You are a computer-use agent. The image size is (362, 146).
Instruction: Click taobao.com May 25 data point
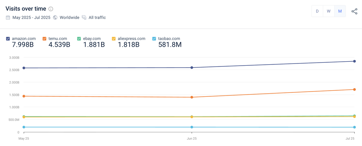24,127
